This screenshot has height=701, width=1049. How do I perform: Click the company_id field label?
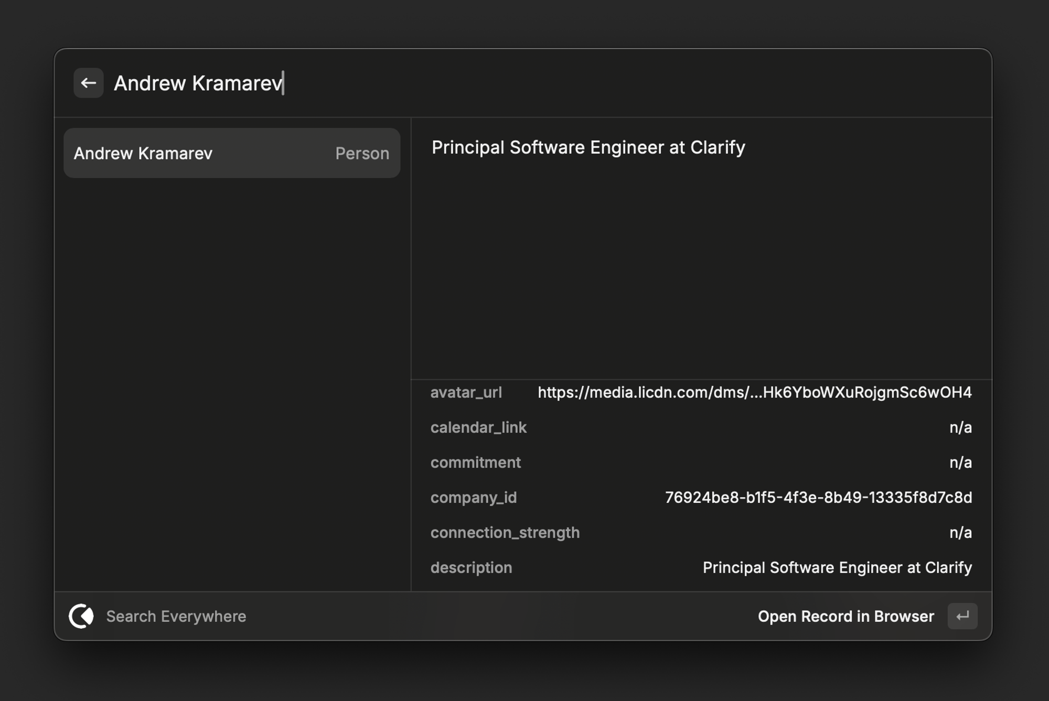pos(473,497)
